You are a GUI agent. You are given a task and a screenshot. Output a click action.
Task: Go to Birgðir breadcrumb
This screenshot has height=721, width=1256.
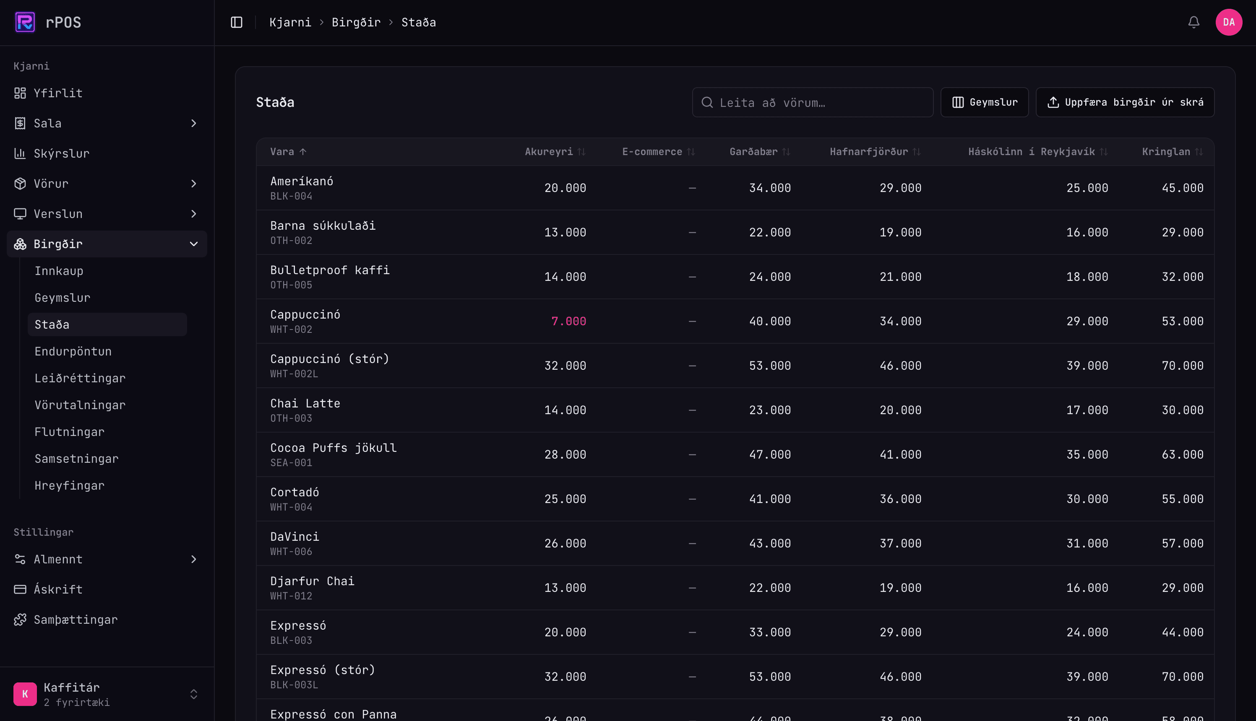[x=356, y=22]
